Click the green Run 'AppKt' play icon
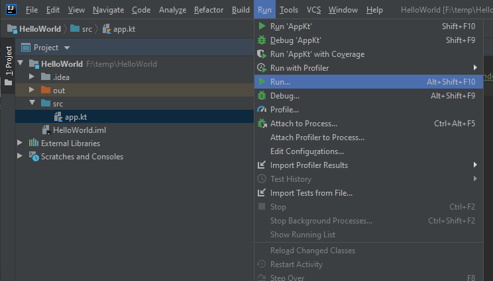 coord(262,26)
